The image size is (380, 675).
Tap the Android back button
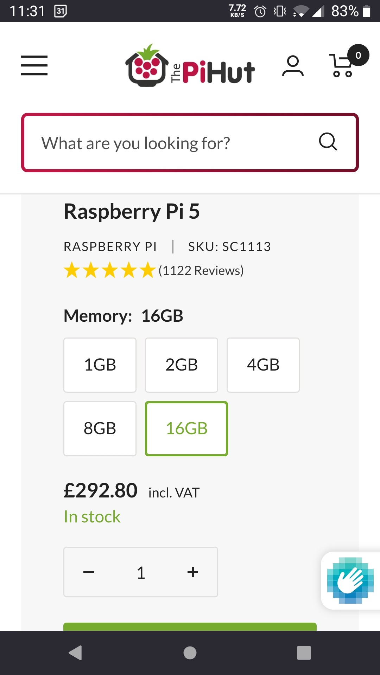75,653
